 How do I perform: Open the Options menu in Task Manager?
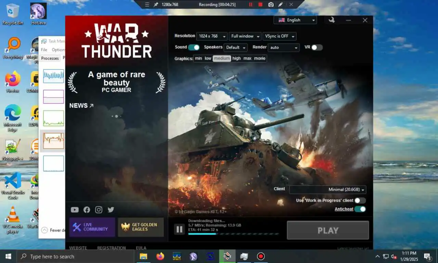click(x=58, y=50)
